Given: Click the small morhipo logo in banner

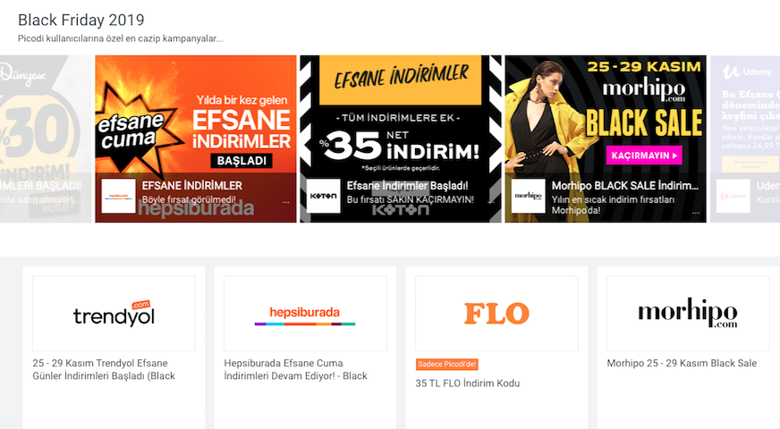Looking at the screenshot, I should pyautogui.click(x=529, y=197).
